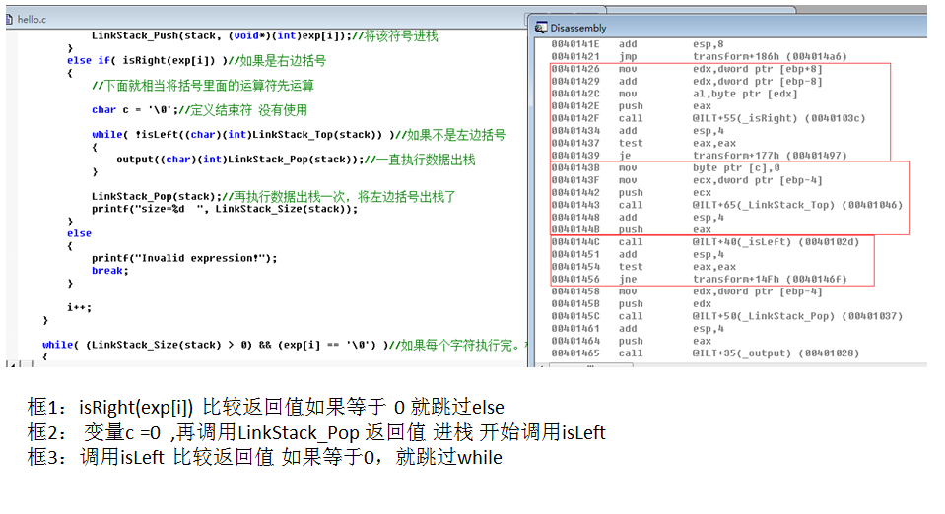Click the char c = '\0'; declaration line
The width and height of the screenshot is (945, 514).
(x=199, y=109)
